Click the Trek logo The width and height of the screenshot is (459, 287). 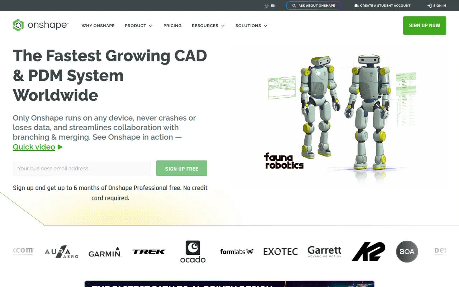coord(149,252)
